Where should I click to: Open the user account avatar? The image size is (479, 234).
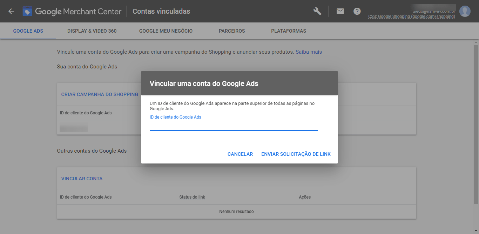465,11
